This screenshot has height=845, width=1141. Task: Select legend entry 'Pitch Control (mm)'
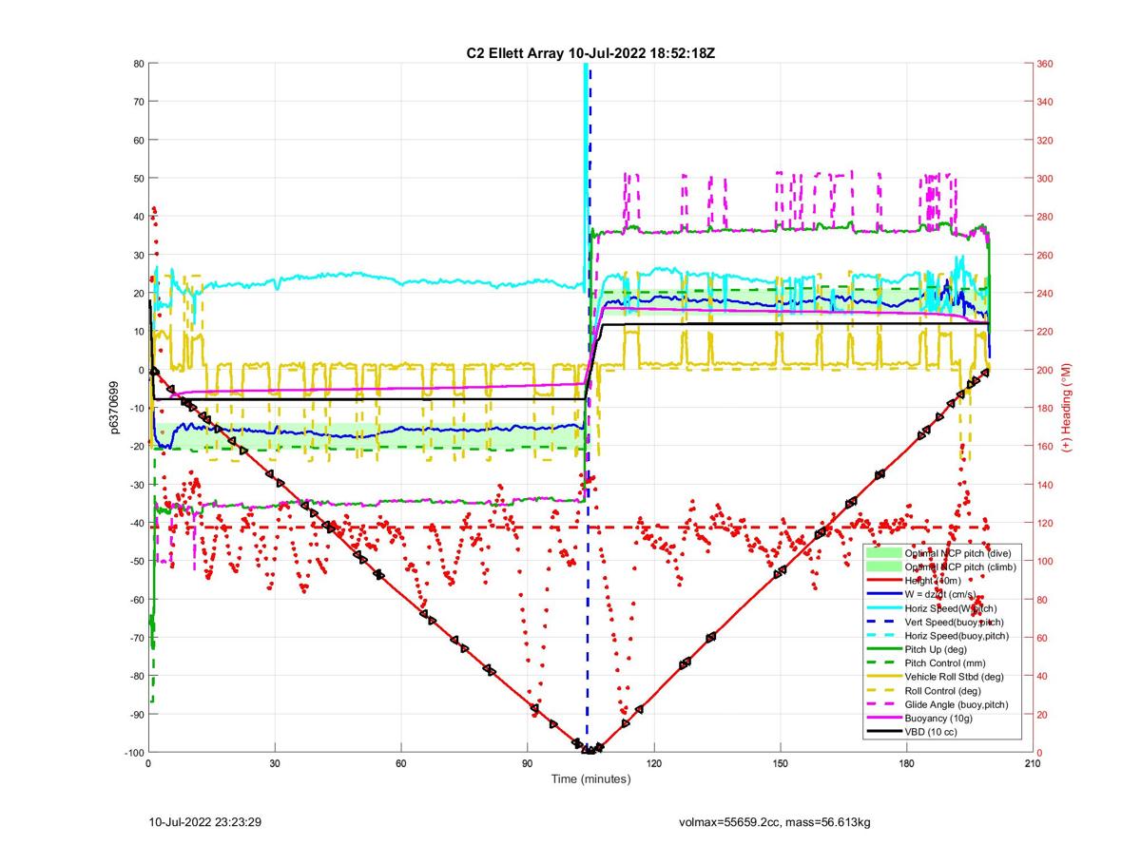point(927,663)
